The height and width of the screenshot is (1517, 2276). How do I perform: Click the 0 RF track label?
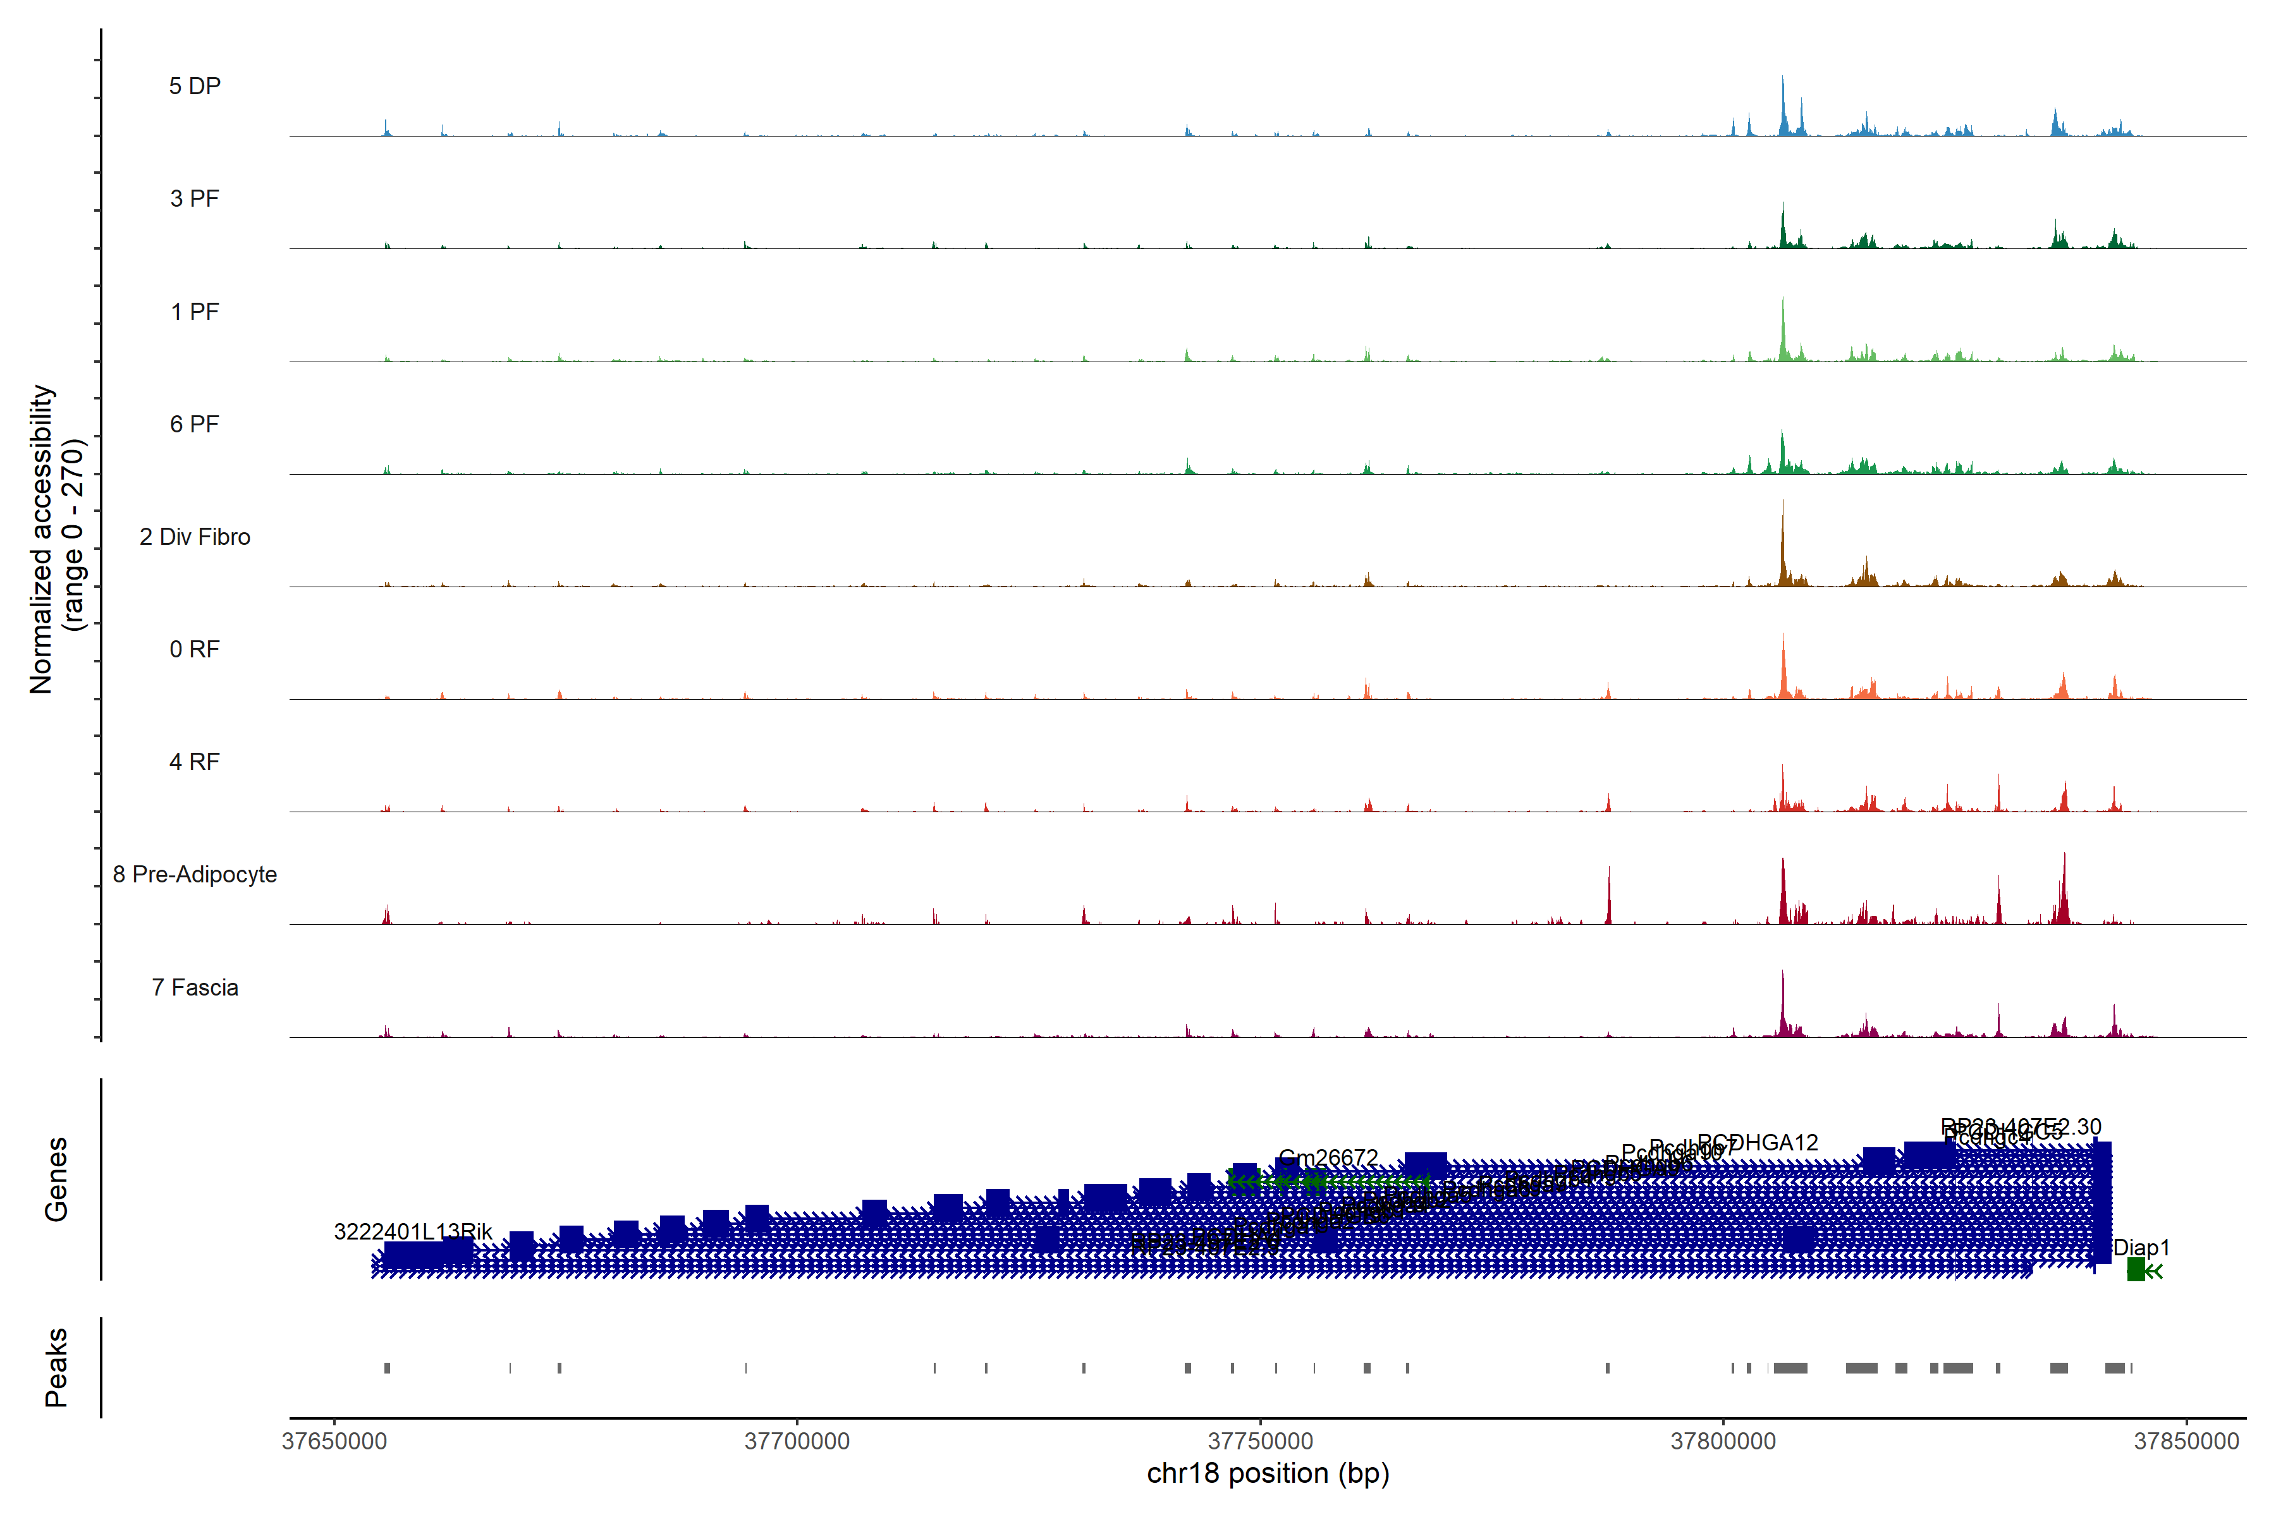(x=195, y=649)
